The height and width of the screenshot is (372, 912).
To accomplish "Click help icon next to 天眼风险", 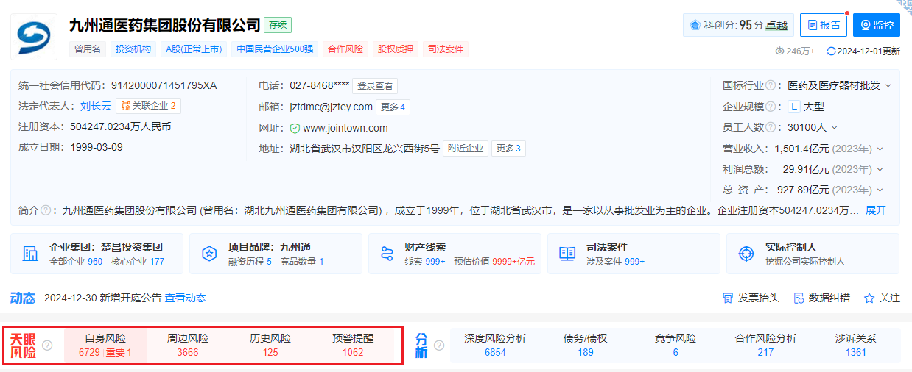I will click(x=47, y=346).
